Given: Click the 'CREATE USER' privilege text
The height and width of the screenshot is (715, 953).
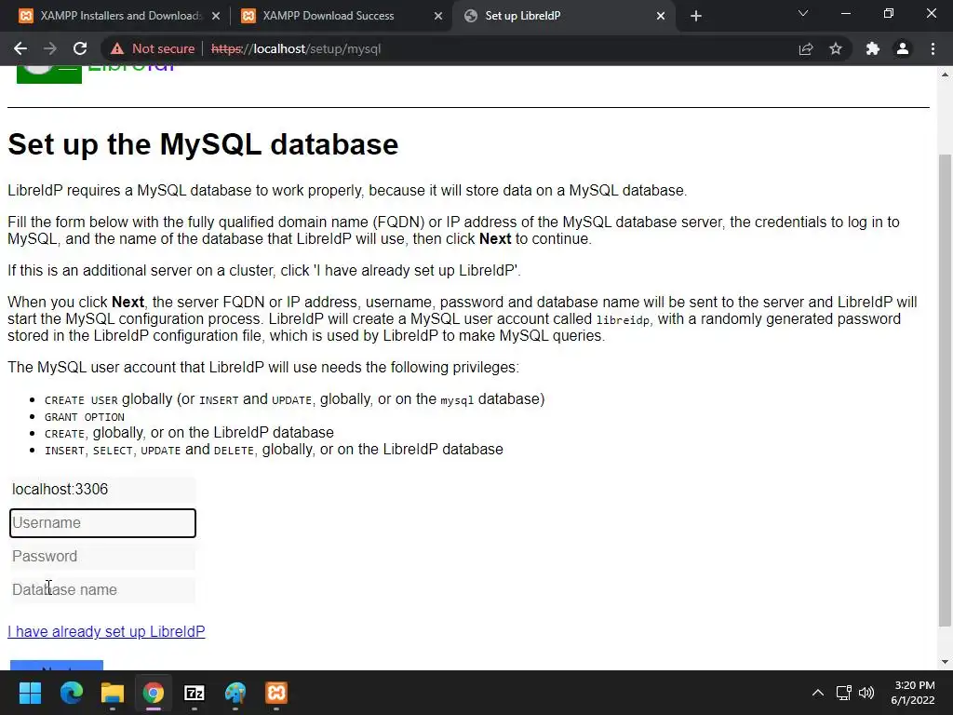Looking at the screenshot, I should [81, 400].
